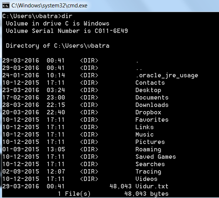Select the Documents folder name
The height and width of the screenshot is (198, 219).
pos(152,97)
